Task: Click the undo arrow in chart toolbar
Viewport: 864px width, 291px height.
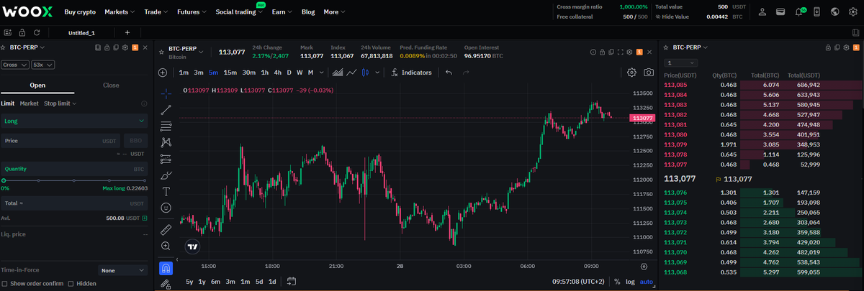Action: [x=449, y=73]
